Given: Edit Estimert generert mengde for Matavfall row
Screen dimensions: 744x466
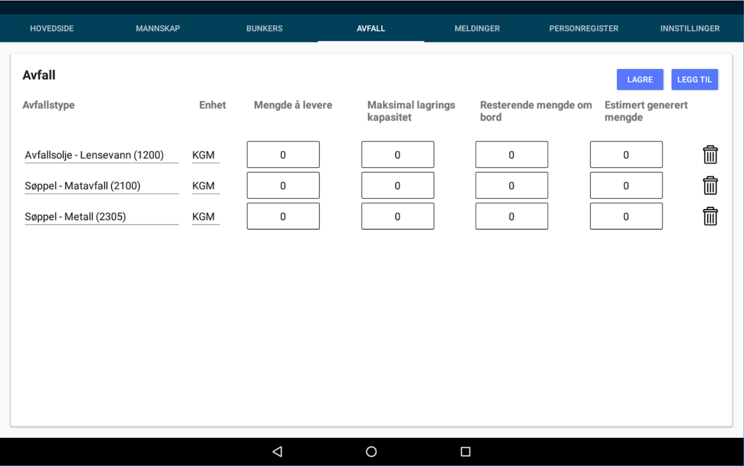Looking at the screenshot, I should click(626, 186).
